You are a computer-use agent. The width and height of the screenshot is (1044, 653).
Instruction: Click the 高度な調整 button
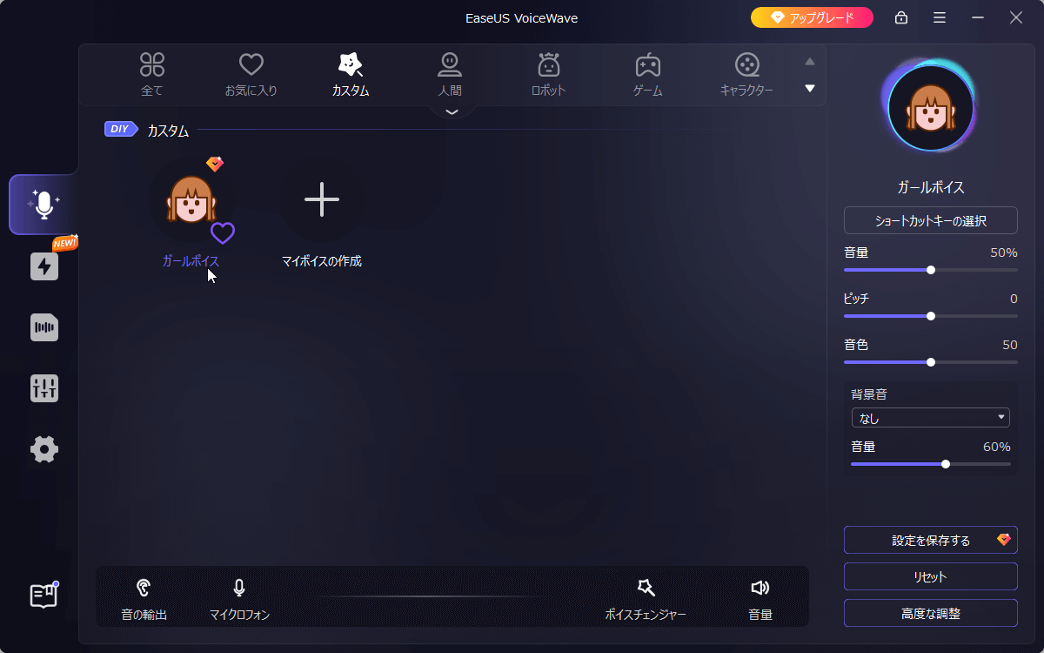point(930,614)
